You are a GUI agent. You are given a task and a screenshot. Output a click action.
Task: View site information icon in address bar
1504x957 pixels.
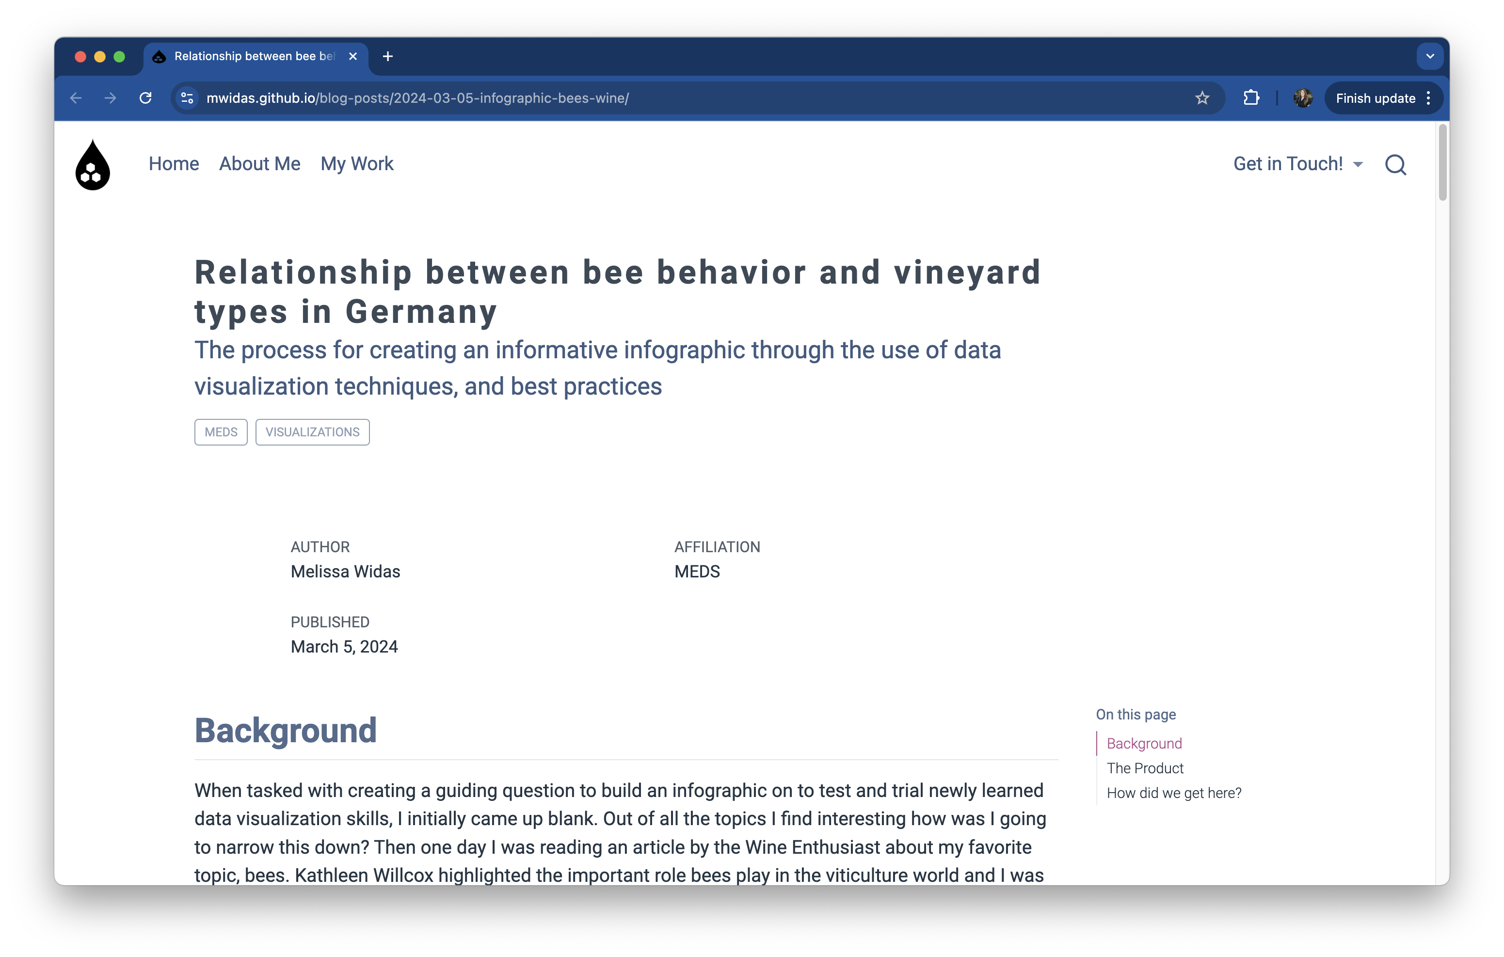pyautogui.click(x=187, y=98)
